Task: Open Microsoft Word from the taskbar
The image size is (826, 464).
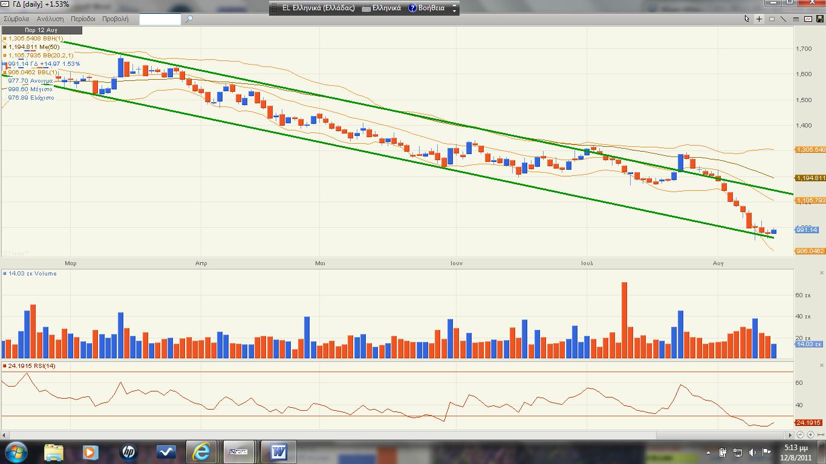Action: tap(279, 452)
